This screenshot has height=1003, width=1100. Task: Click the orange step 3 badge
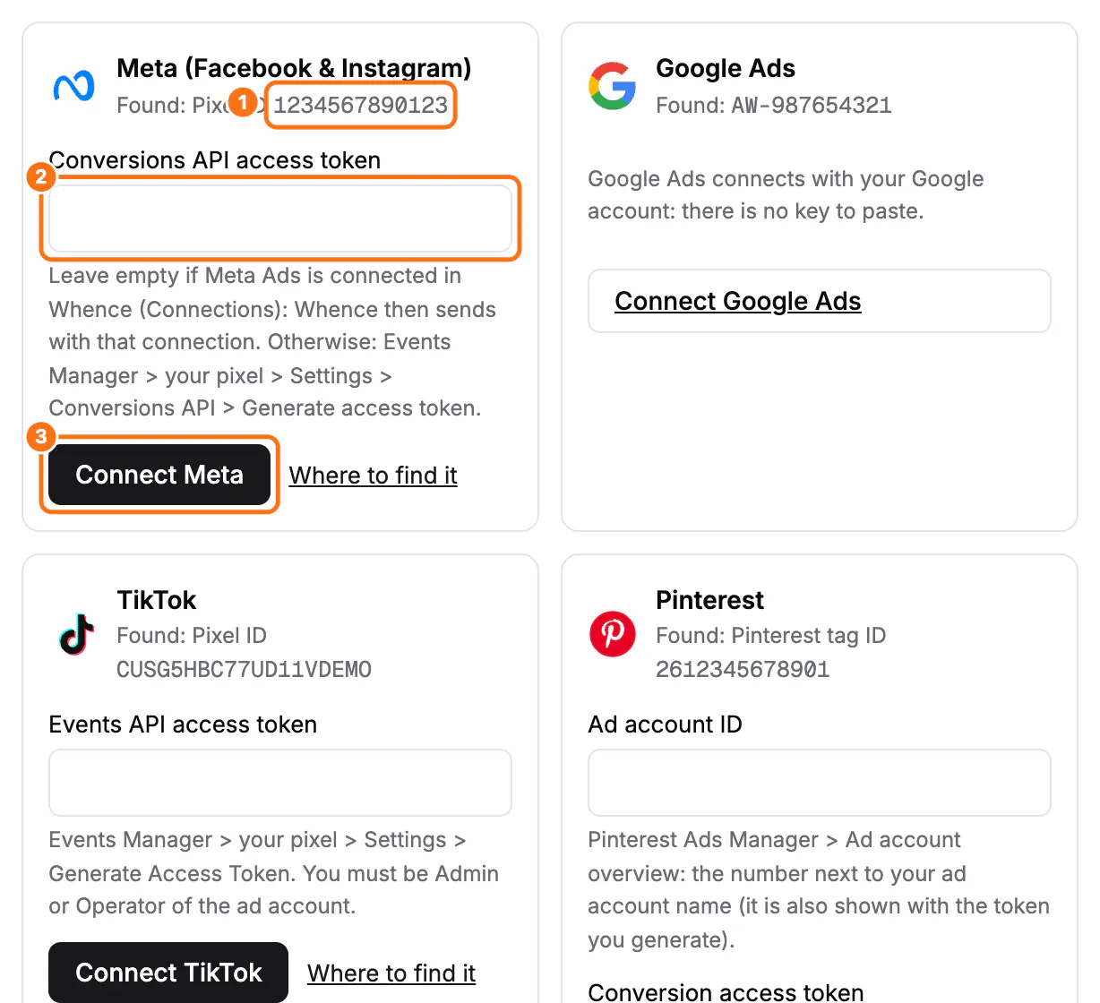pyautogui.click(x=41, y=437)
